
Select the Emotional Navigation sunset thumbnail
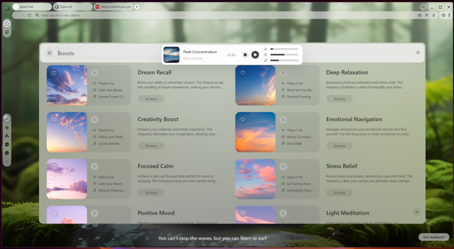click(x=255, y=132)
